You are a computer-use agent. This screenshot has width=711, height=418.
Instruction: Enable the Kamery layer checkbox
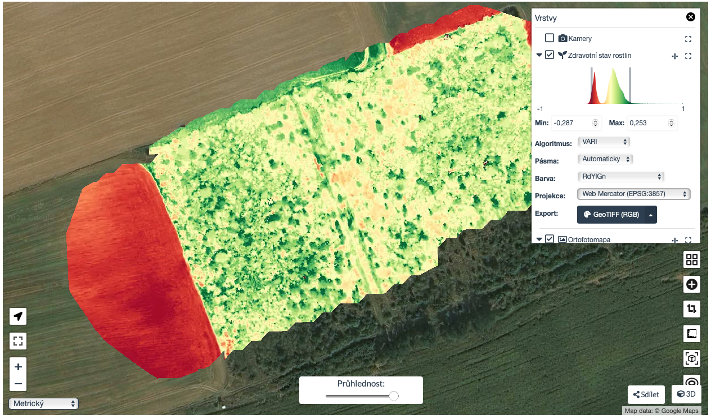click(550, 38)
